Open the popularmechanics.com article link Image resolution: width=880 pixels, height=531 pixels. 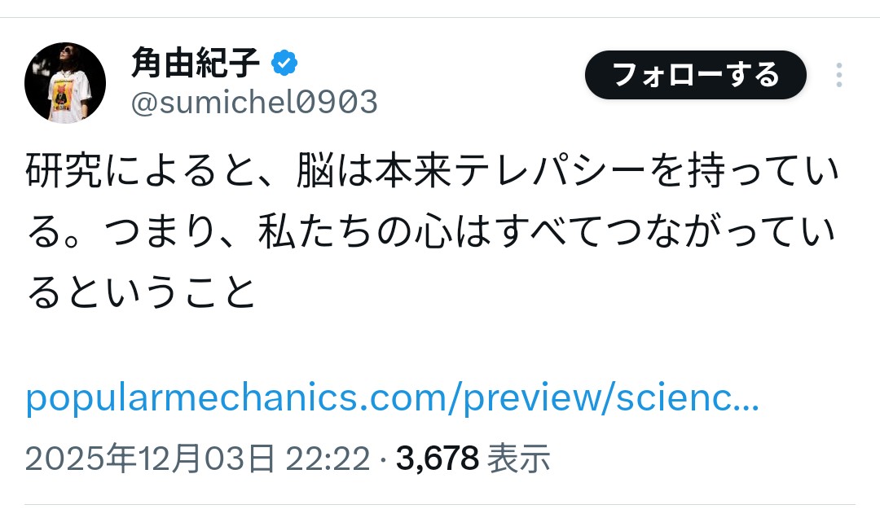pyautogui.click(x=392, y=399)
